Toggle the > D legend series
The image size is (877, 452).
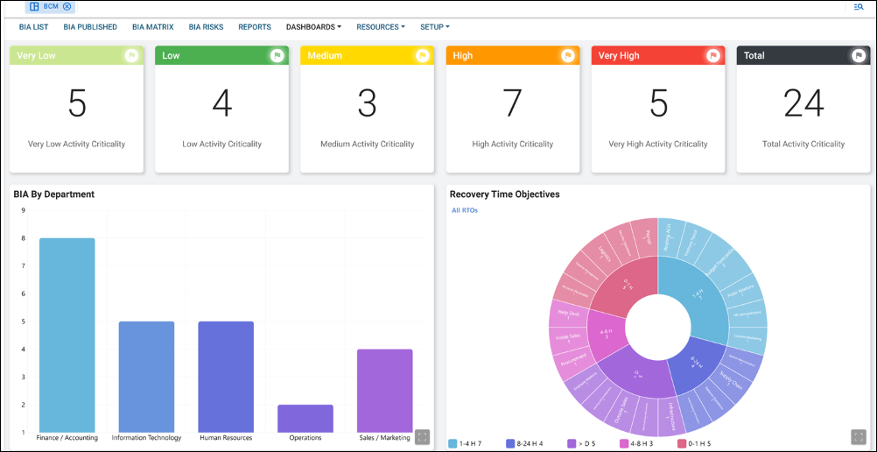(x=582, y=443)
